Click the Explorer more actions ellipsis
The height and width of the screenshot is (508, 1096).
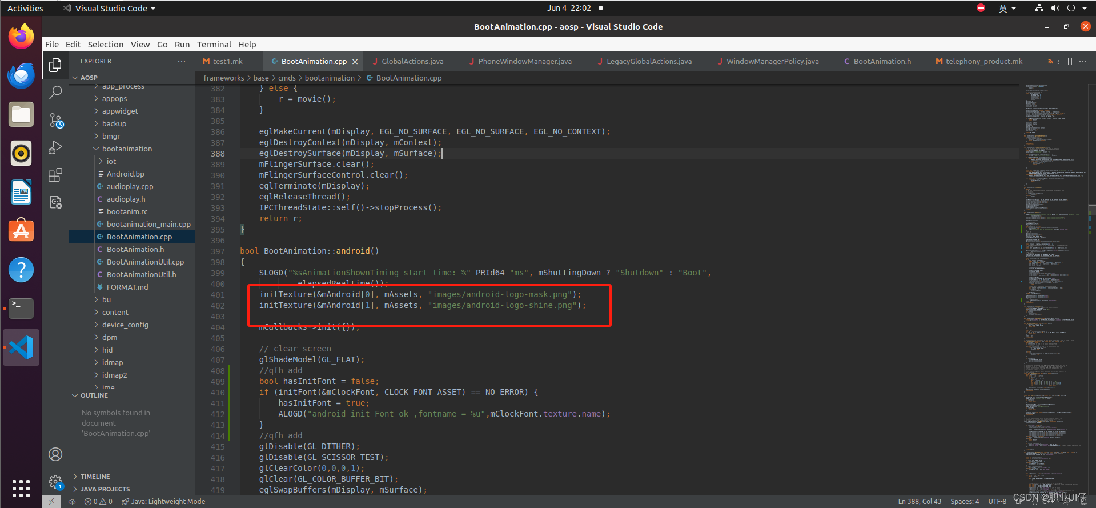[182, 61]
